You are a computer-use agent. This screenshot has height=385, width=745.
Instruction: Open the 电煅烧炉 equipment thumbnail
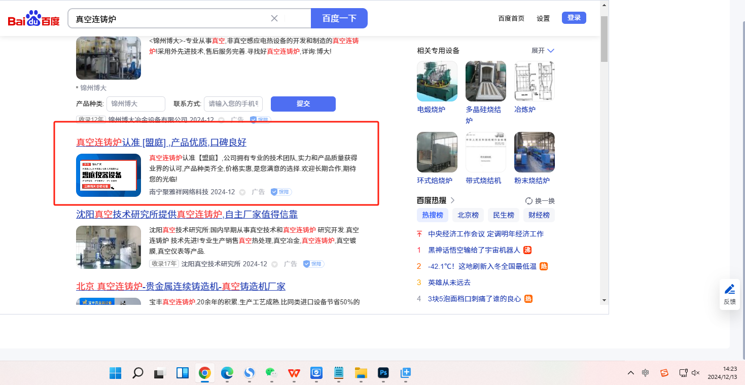[437, 81]
